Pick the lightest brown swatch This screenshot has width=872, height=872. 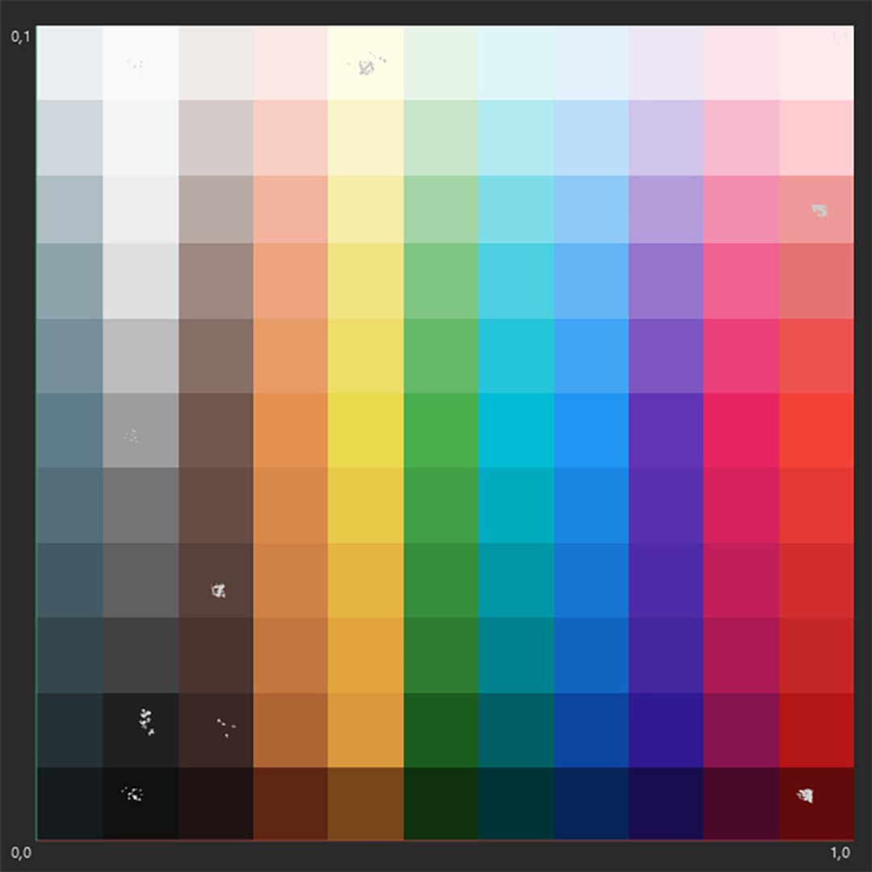216,63
